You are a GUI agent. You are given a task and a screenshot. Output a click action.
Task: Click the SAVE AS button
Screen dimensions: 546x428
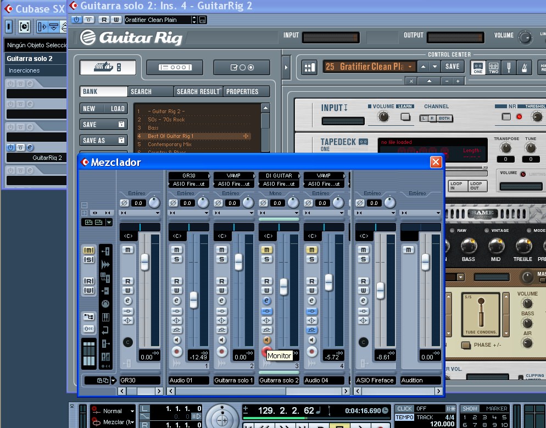click(x=103, y=141)
